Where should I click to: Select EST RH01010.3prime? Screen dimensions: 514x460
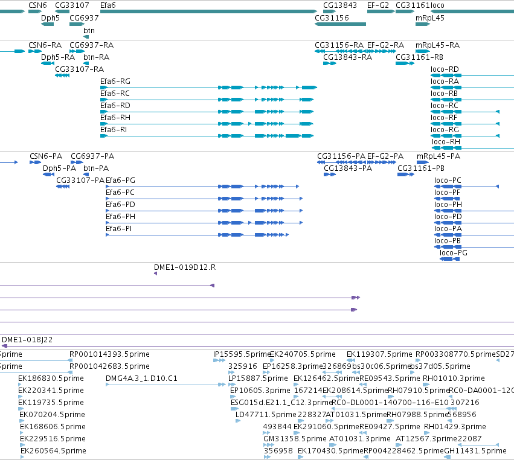tap(454, 379)
